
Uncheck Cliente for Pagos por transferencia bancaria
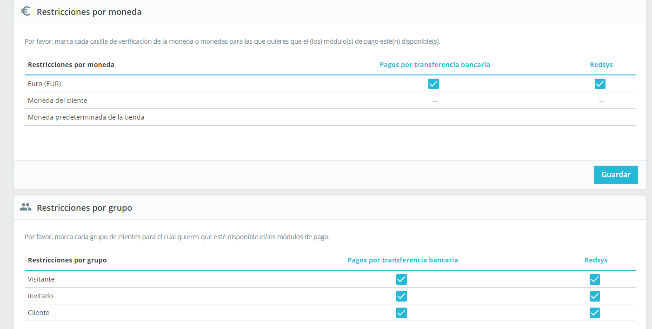tap(401, 313)
